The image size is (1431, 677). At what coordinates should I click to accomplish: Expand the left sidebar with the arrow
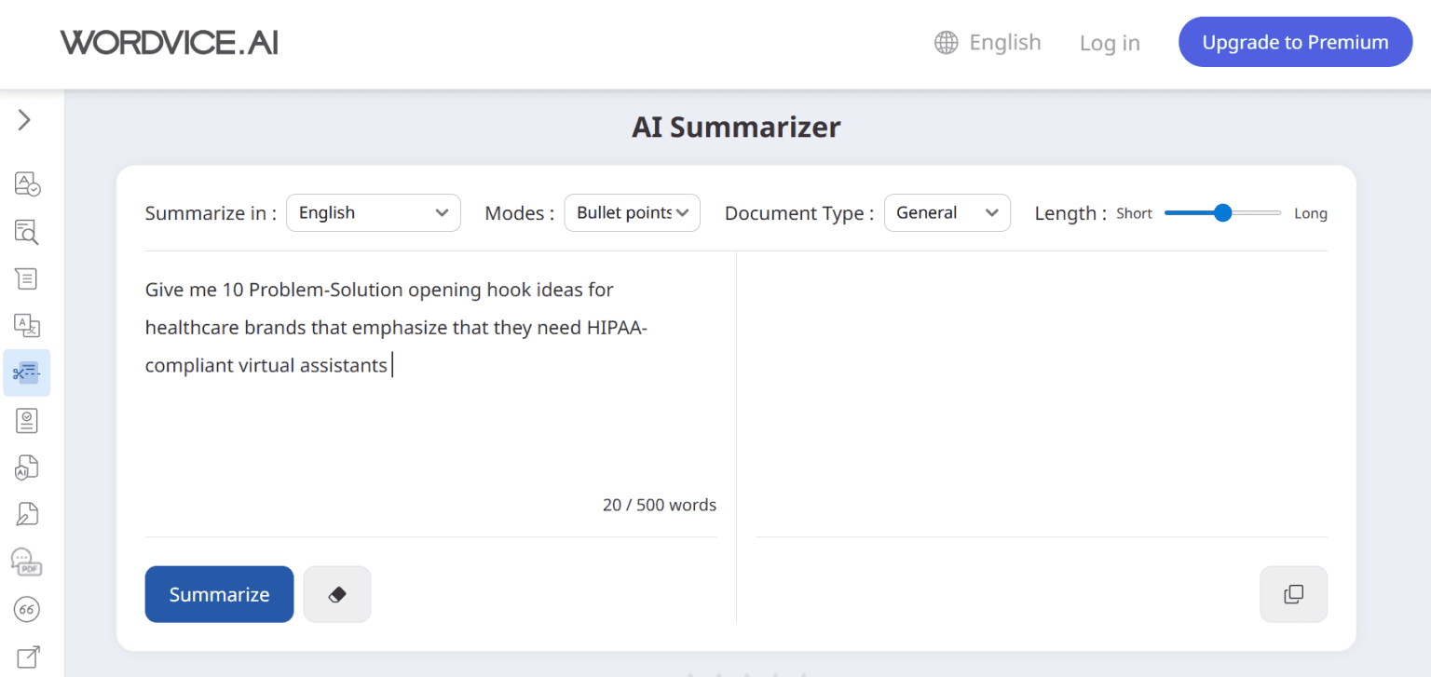tap(25, 120)
